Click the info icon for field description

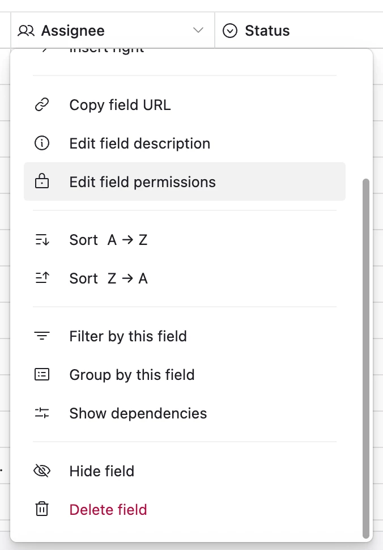42,143
